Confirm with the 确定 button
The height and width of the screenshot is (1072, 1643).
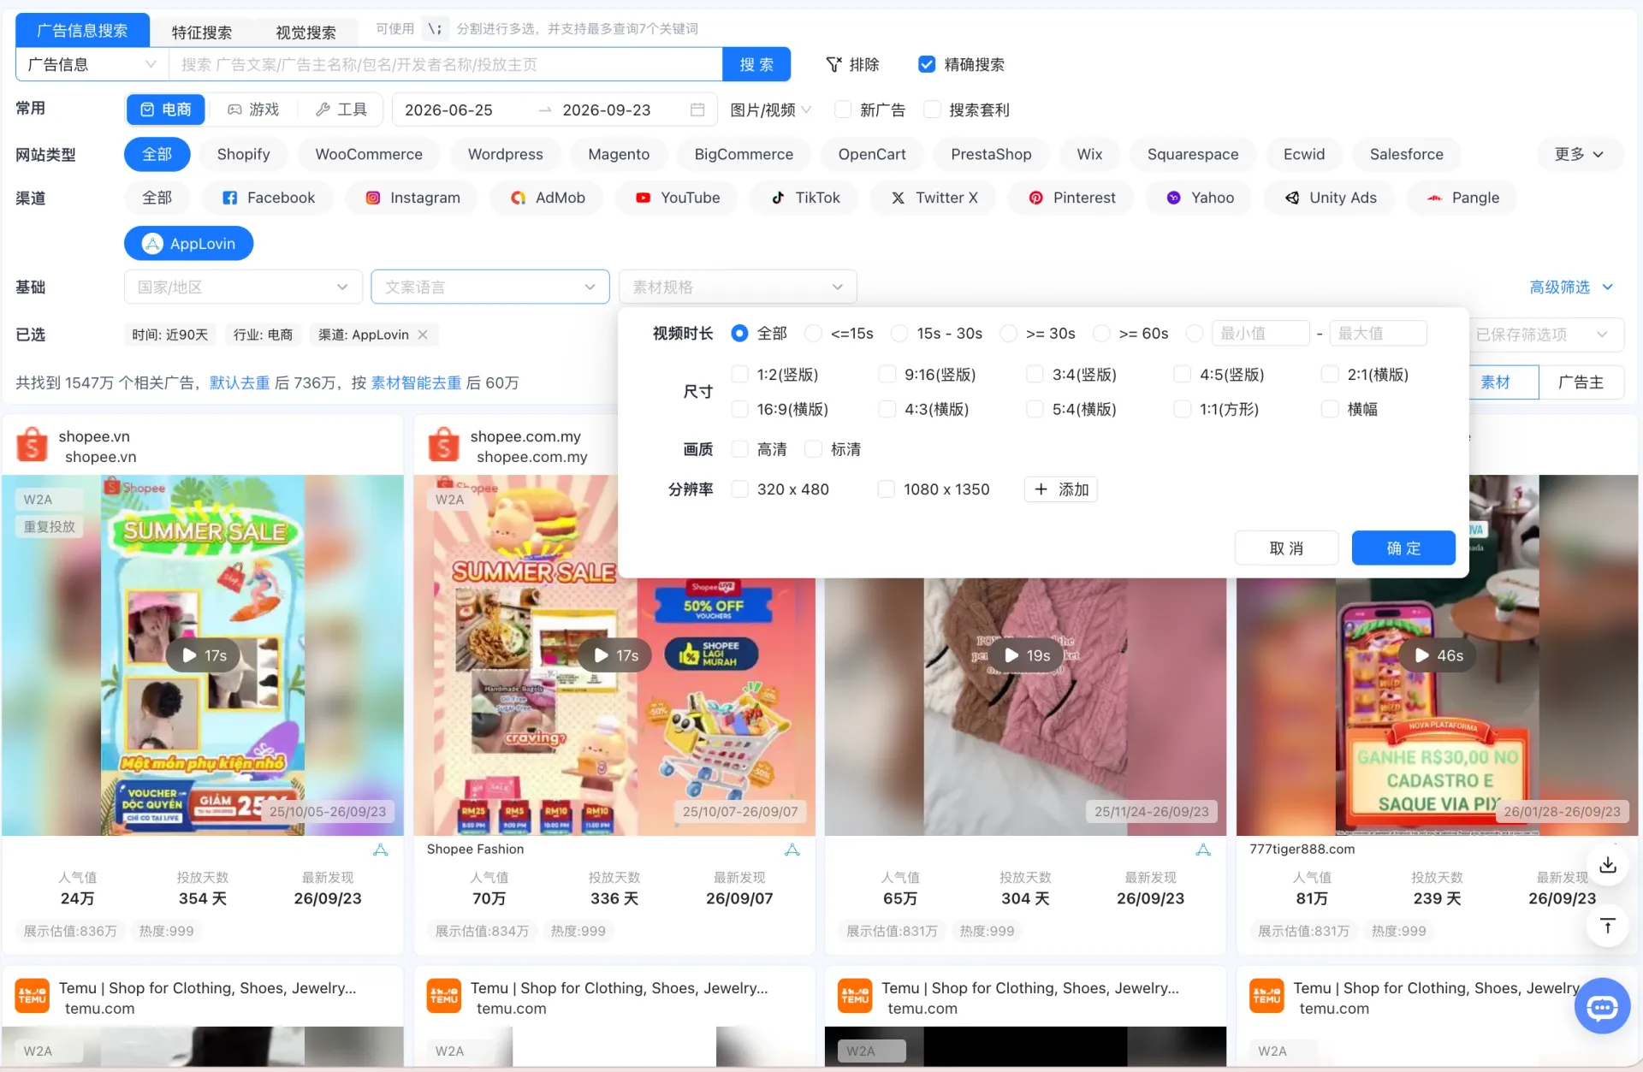click(1403, 548)
